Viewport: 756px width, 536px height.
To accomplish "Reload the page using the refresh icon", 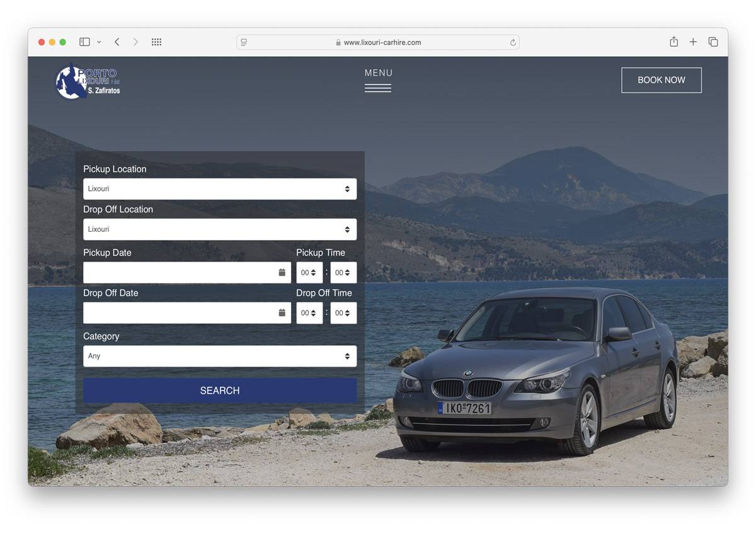I will tap(513, 43).
